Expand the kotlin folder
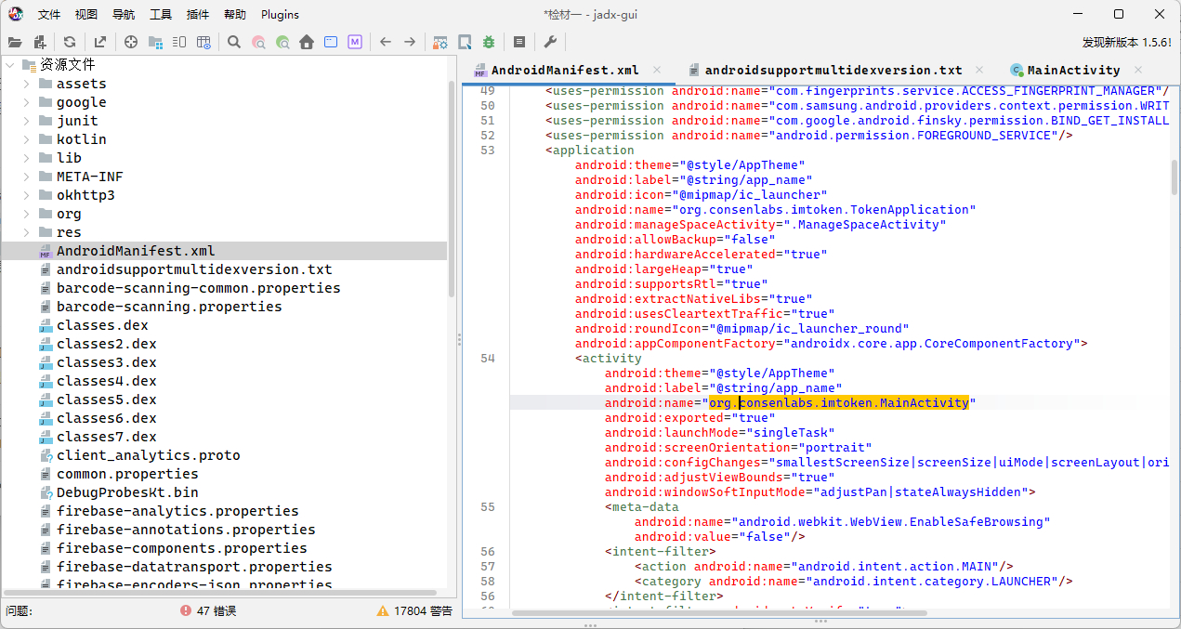Screen dimensions: 1181x629 [x=27, y=139]
